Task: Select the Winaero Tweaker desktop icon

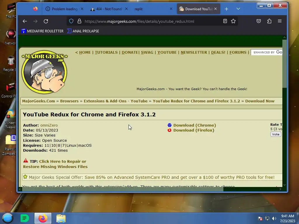Action: point(10,119)
